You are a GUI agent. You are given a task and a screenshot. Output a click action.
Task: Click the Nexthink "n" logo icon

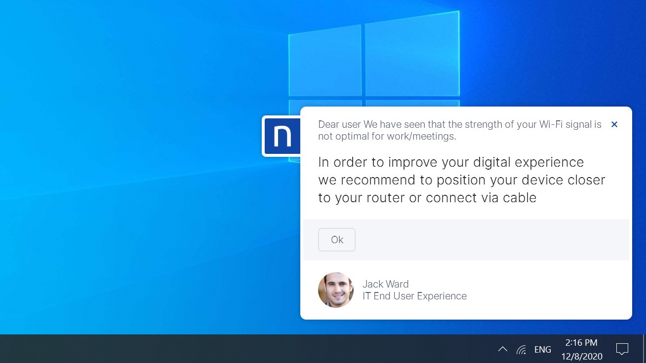click(282, 136)
